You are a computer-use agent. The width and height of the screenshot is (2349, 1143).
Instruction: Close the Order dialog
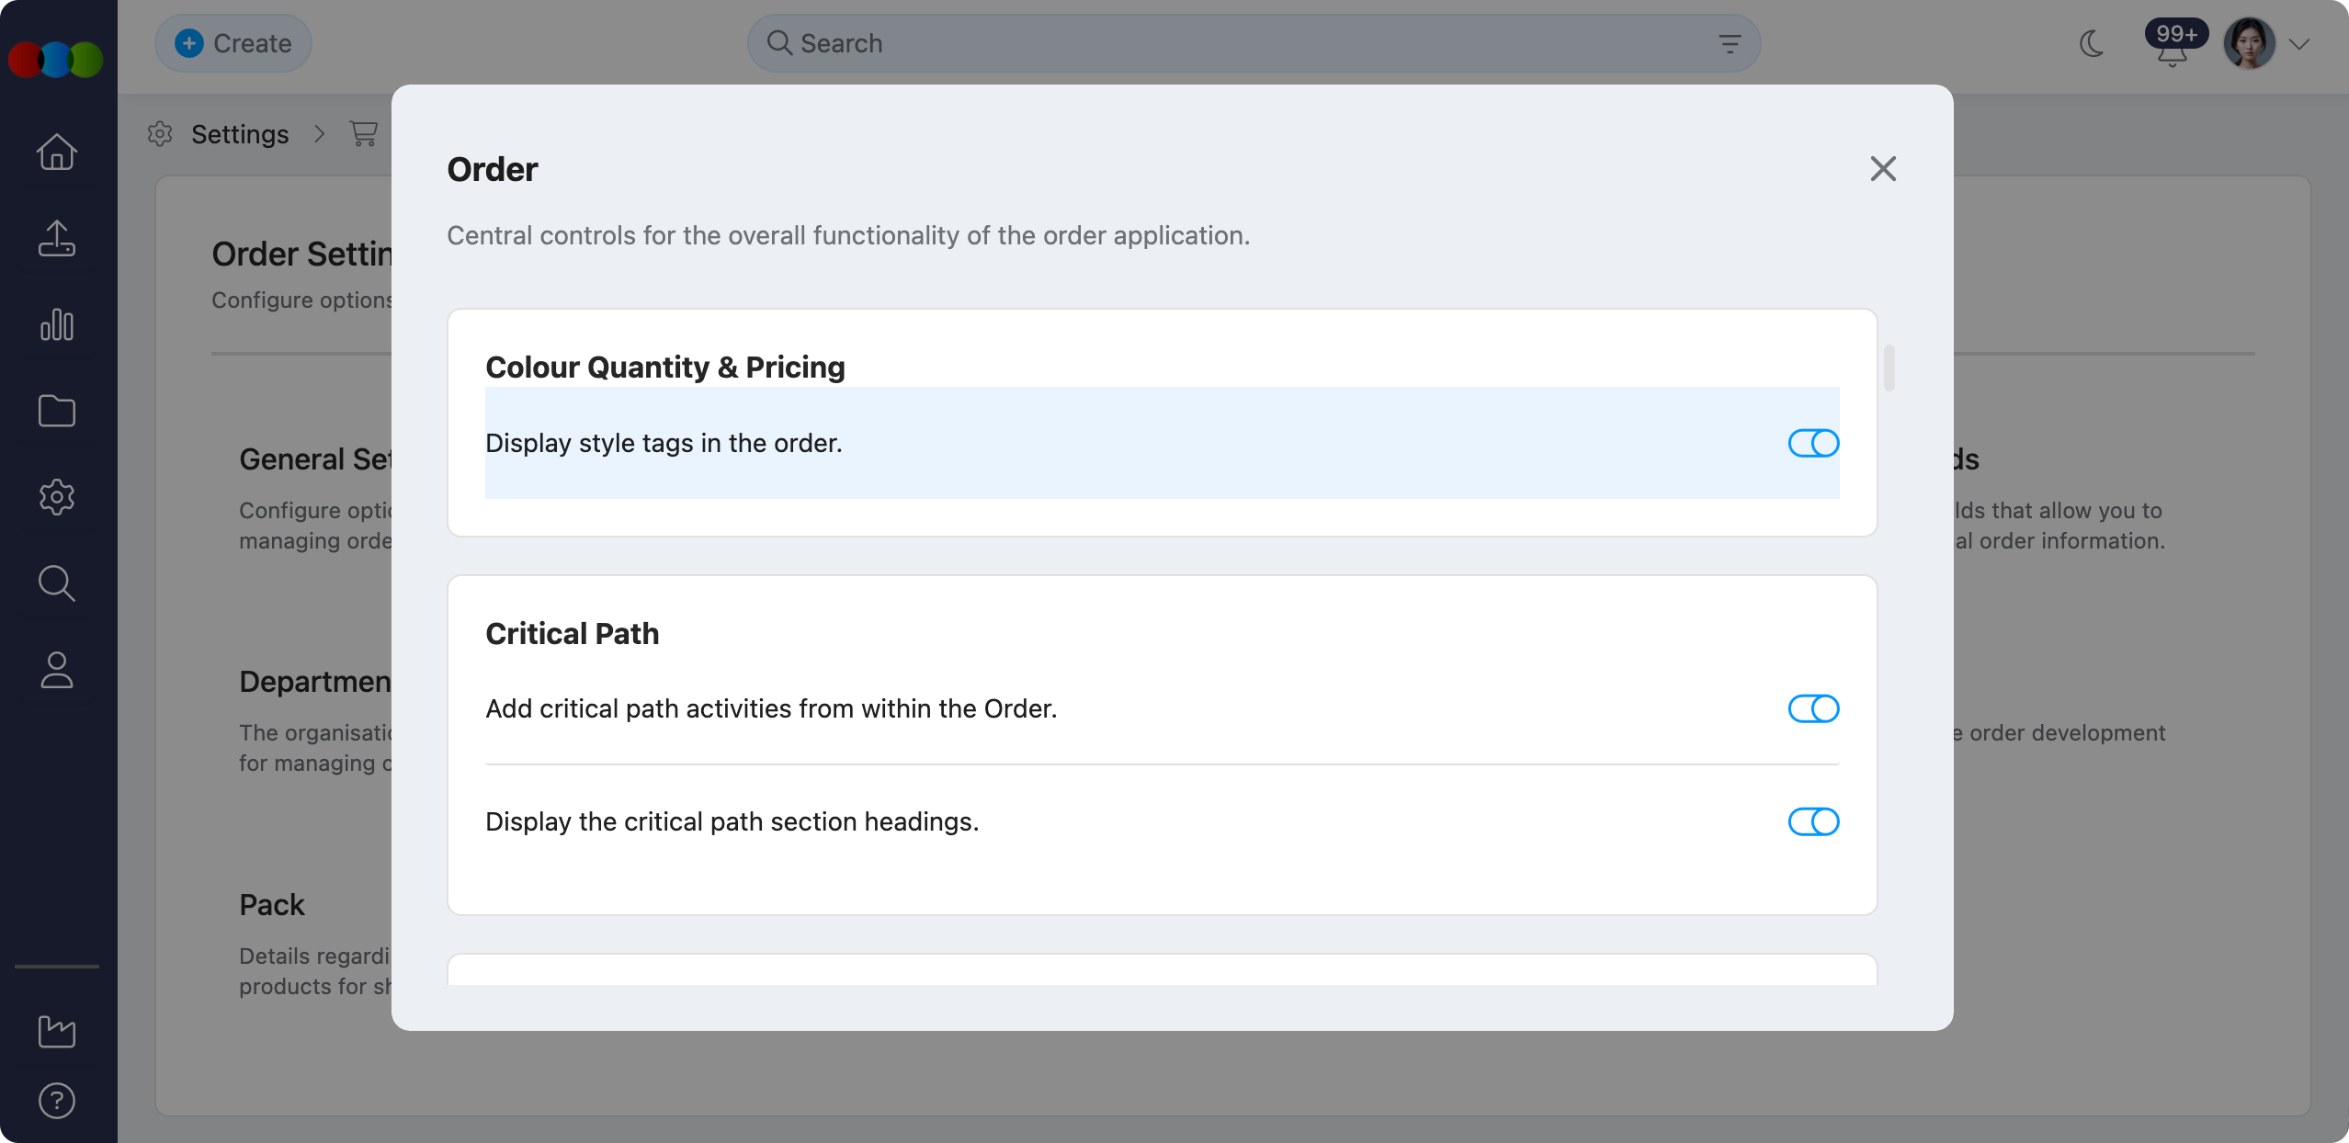tap(1883, 169)
